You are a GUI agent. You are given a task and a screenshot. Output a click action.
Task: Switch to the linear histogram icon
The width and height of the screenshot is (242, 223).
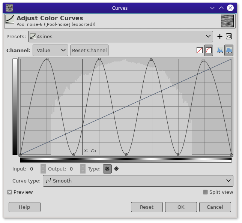(220, 50)
